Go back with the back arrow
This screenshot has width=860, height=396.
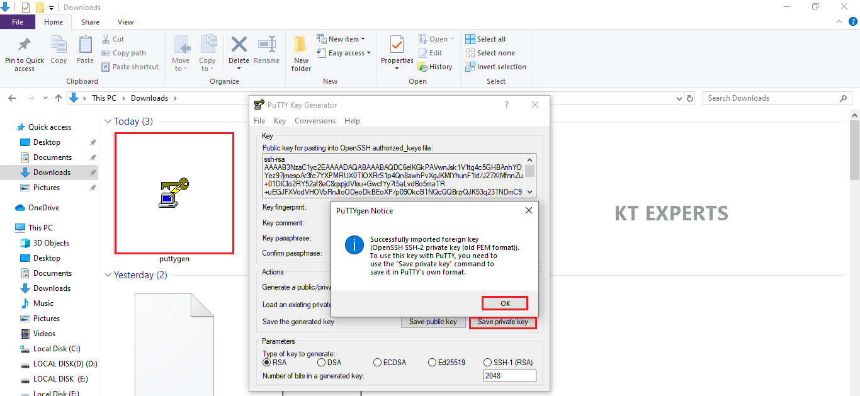[12, 98]
